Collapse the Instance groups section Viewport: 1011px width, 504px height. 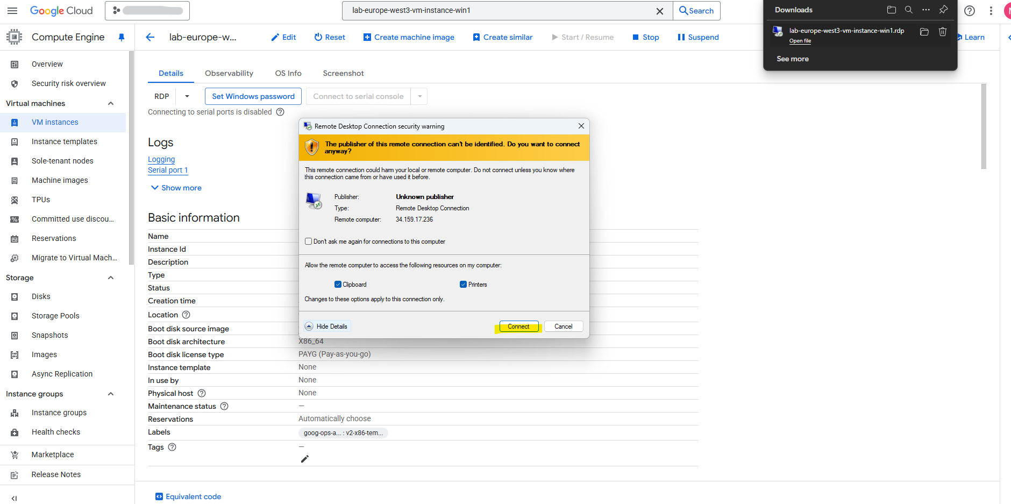[111, 394]
